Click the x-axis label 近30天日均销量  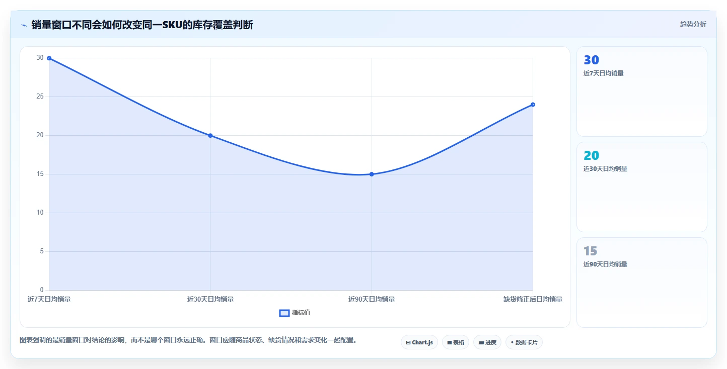(210, 299)
